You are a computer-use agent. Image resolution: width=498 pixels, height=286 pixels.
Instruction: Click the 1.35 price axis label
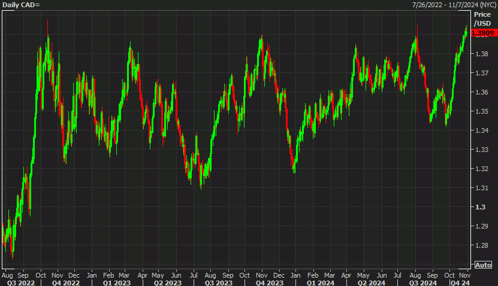point(481,111)
